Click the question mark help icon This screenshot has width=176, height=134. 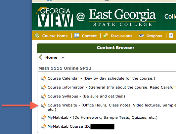(171, 36)
